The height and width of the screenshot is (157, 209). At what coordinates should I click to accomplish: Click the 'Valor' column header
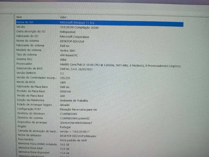(63, 17)
